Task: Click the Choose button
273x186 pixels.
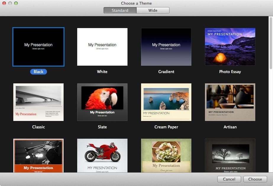Action: pyautogui.click(x=255, y=179)
